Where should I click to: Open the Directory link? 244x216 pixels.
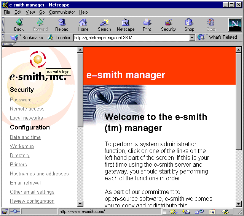click(x=20, y=155)
